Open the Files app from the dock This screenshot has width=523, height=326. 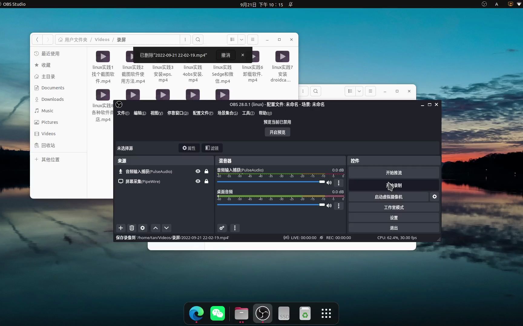point(242,313)
